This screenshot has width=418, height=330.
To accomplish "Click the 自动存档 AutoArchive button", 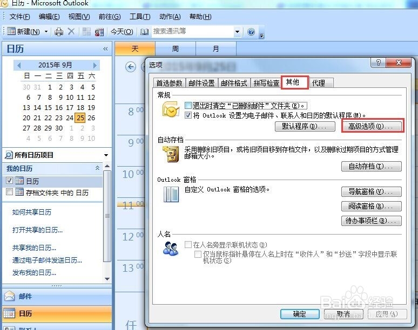I will 372,166.
